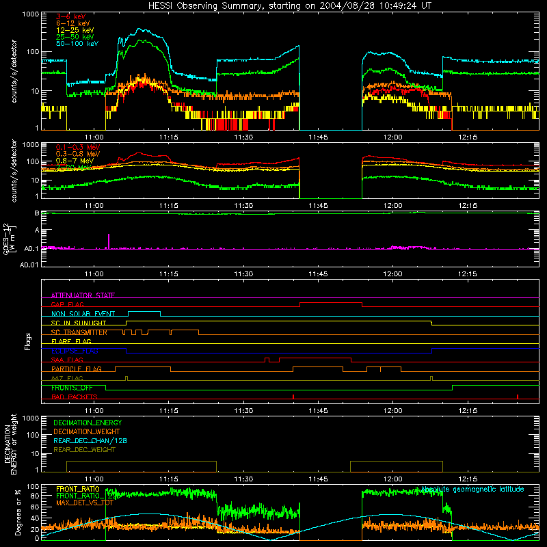
Task: Click the orange 0.3-0.8 MeV legend label
Action: pos(78,154)
